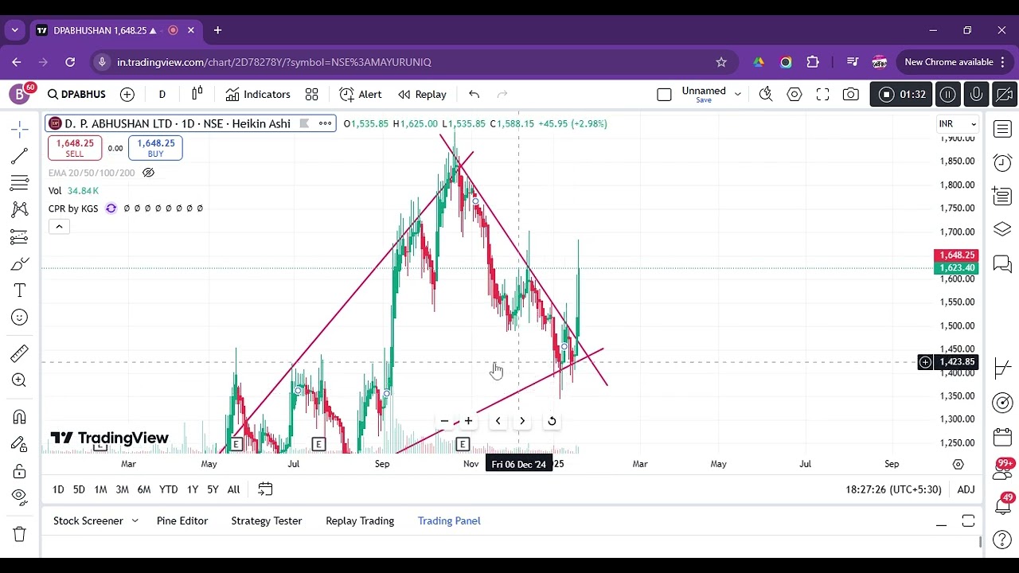Viewport: 1019px width, 573px height.
Task: Toggle EMA indicator visibility eye
Action: pos(148,173)
